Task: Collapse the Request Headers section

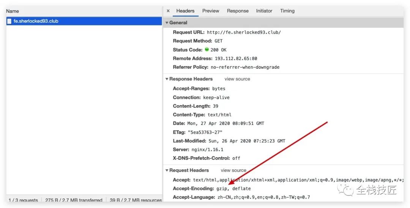Action: tap(167, 170)
